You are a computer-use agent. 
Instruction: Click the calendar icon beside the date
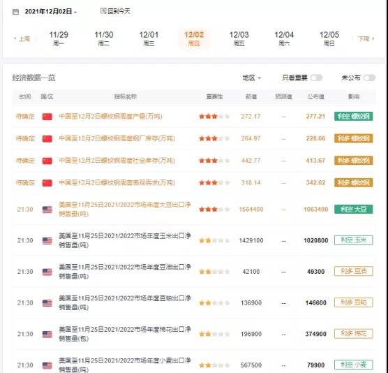coord(15,12)
